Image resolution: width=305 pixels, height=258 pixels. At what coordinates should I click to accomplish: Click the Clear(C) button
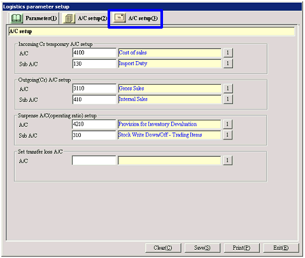163,248
